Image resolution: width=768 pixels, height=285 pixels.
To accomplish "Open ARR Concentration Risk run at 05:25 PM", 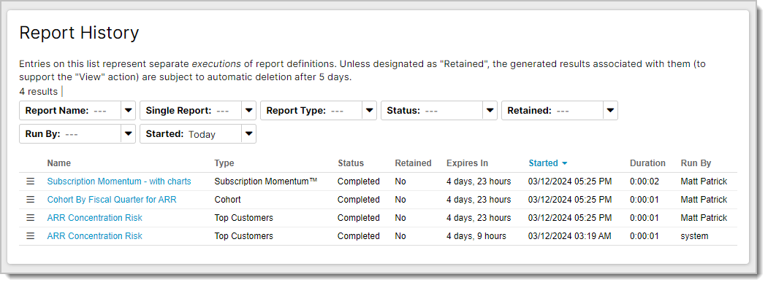I will tap(94, 217).
